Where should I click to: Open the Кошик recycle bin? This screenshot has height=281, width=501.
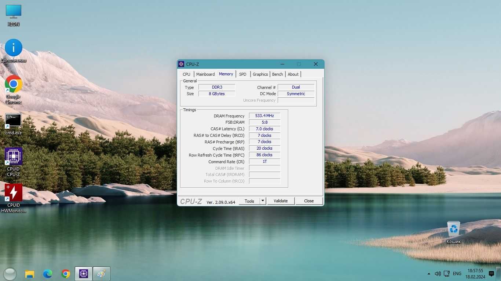click(454, 232)
